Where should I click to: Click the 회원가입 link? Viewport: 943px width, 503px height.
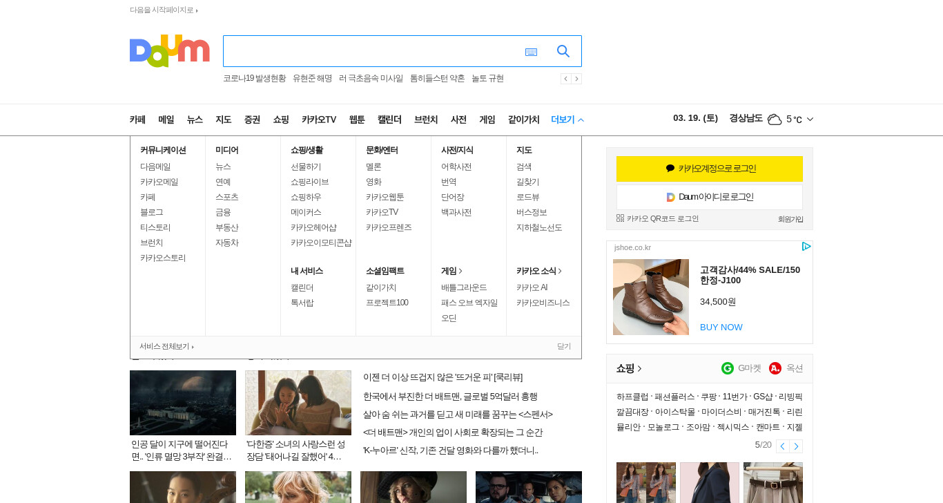click(x=790, y=219)
